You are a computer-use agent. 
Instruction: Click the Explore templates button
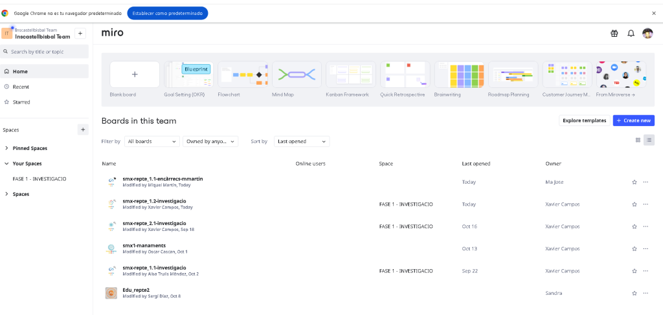coord(584,120)
